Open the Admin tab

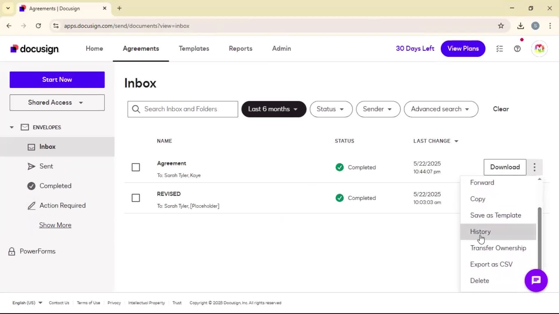[282, 49]
